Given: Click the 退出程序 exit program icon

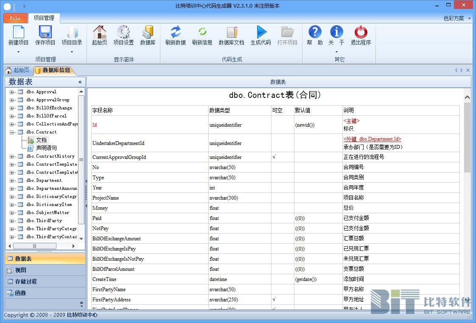Looking at the screenshot, I should pyautogui.click(x=361, y=32).
